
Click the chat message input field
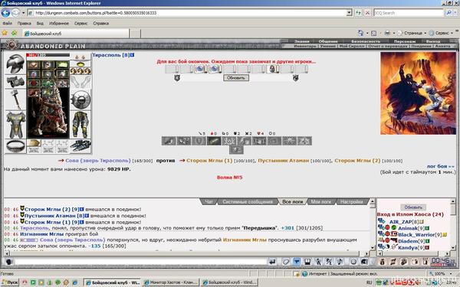coord(141,262)
